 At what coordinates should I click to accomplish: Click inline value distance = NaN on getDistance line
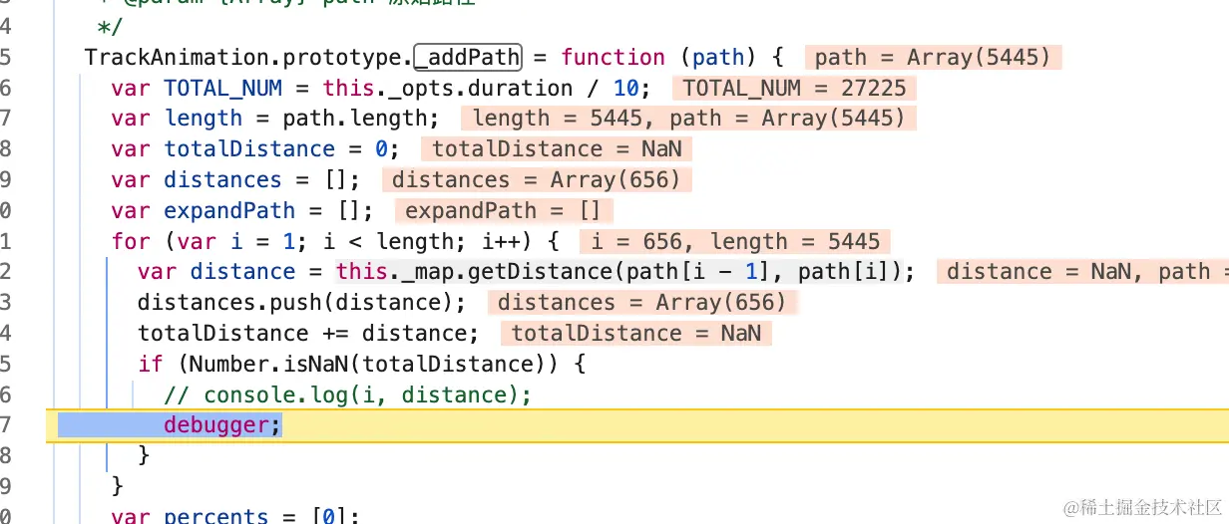pos(1037,272)
